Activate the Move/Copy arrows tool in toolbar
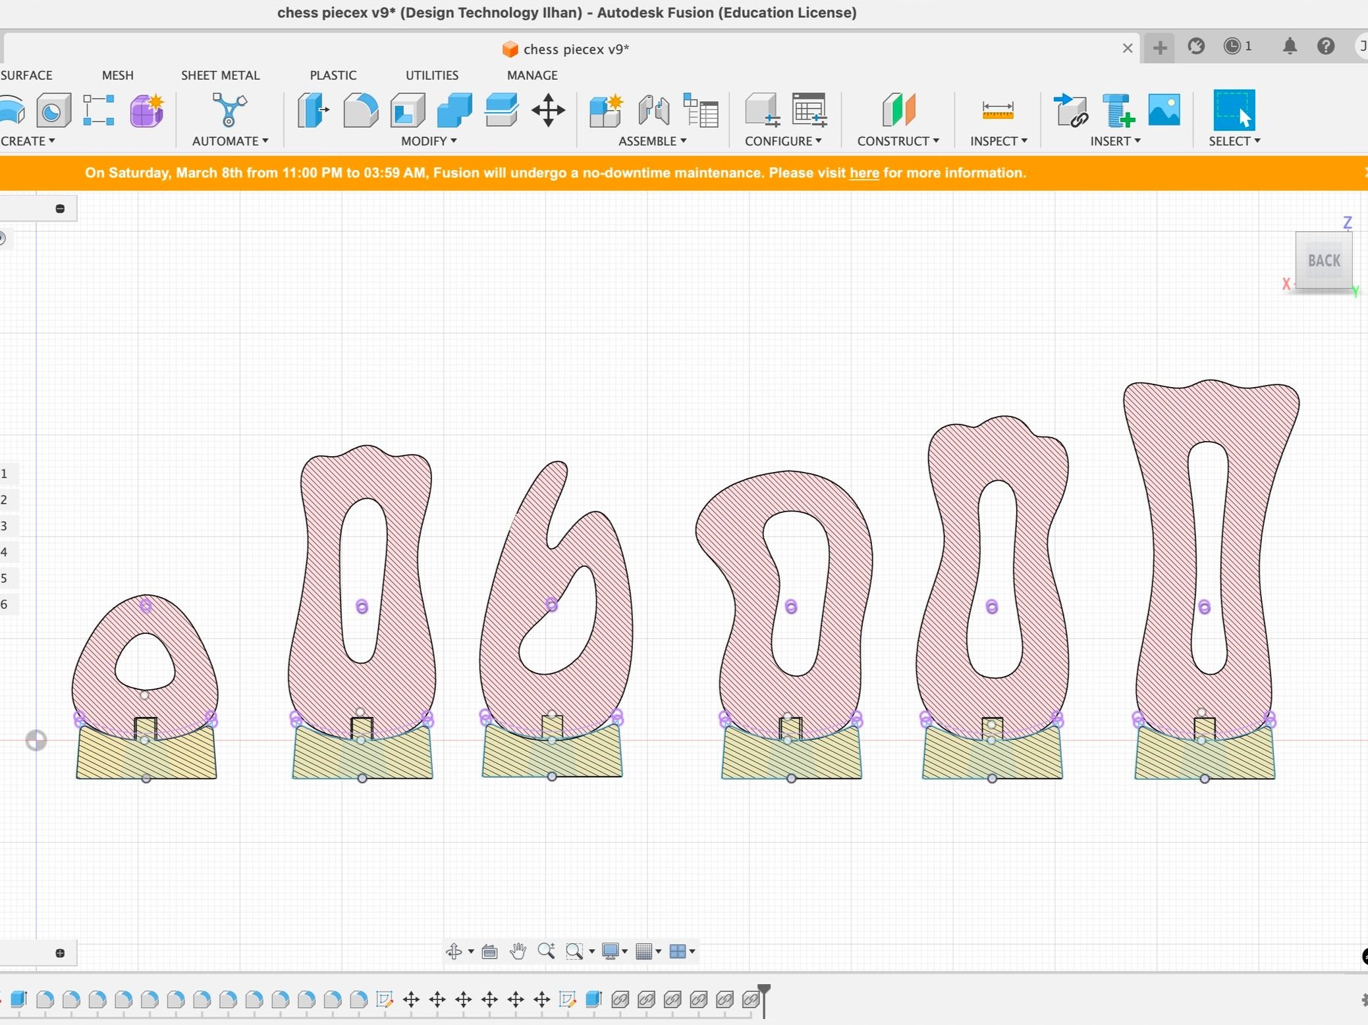The width and height of the screenshot is (1368, 1025). [x=548, y=110]
